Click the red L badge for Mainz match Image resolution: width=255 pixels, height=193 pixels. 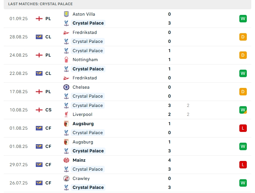243,165
